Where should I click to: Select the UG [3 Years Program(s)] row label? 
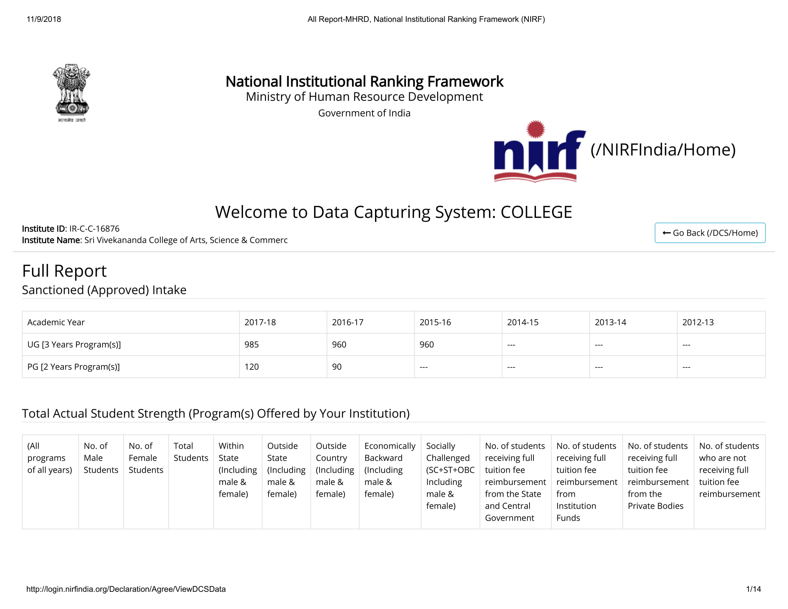coord(74,344)
